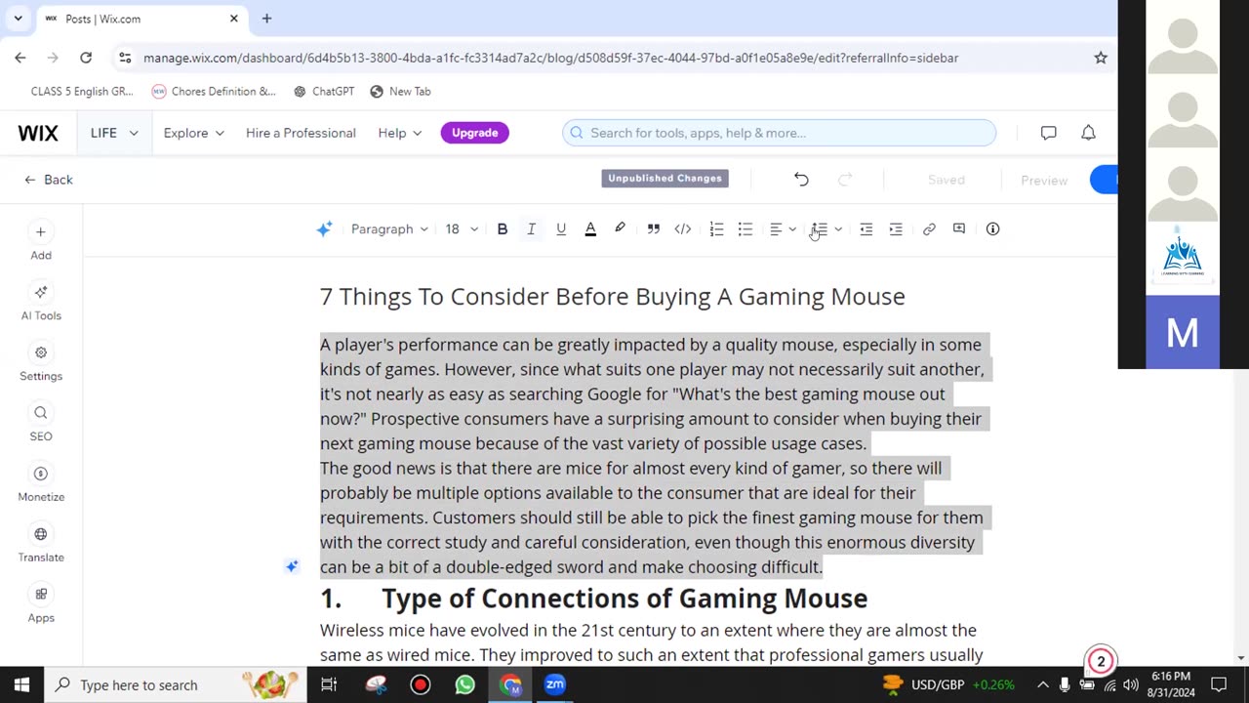Open post Settings in the sidebar
This screenshot has height=703, width=1249.
(x=41, y=363)
